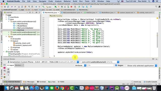Open the Verbose log level dropdown
Screen dimensions: 161x91
80,65
